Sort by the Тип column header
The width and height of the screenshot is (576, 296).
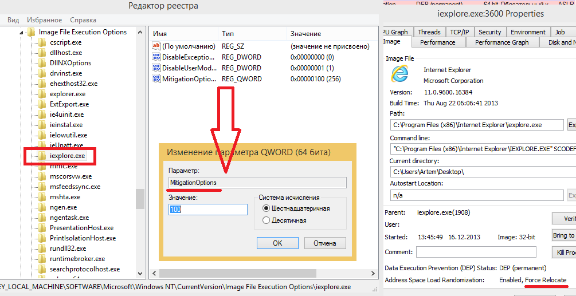(252, 34)
